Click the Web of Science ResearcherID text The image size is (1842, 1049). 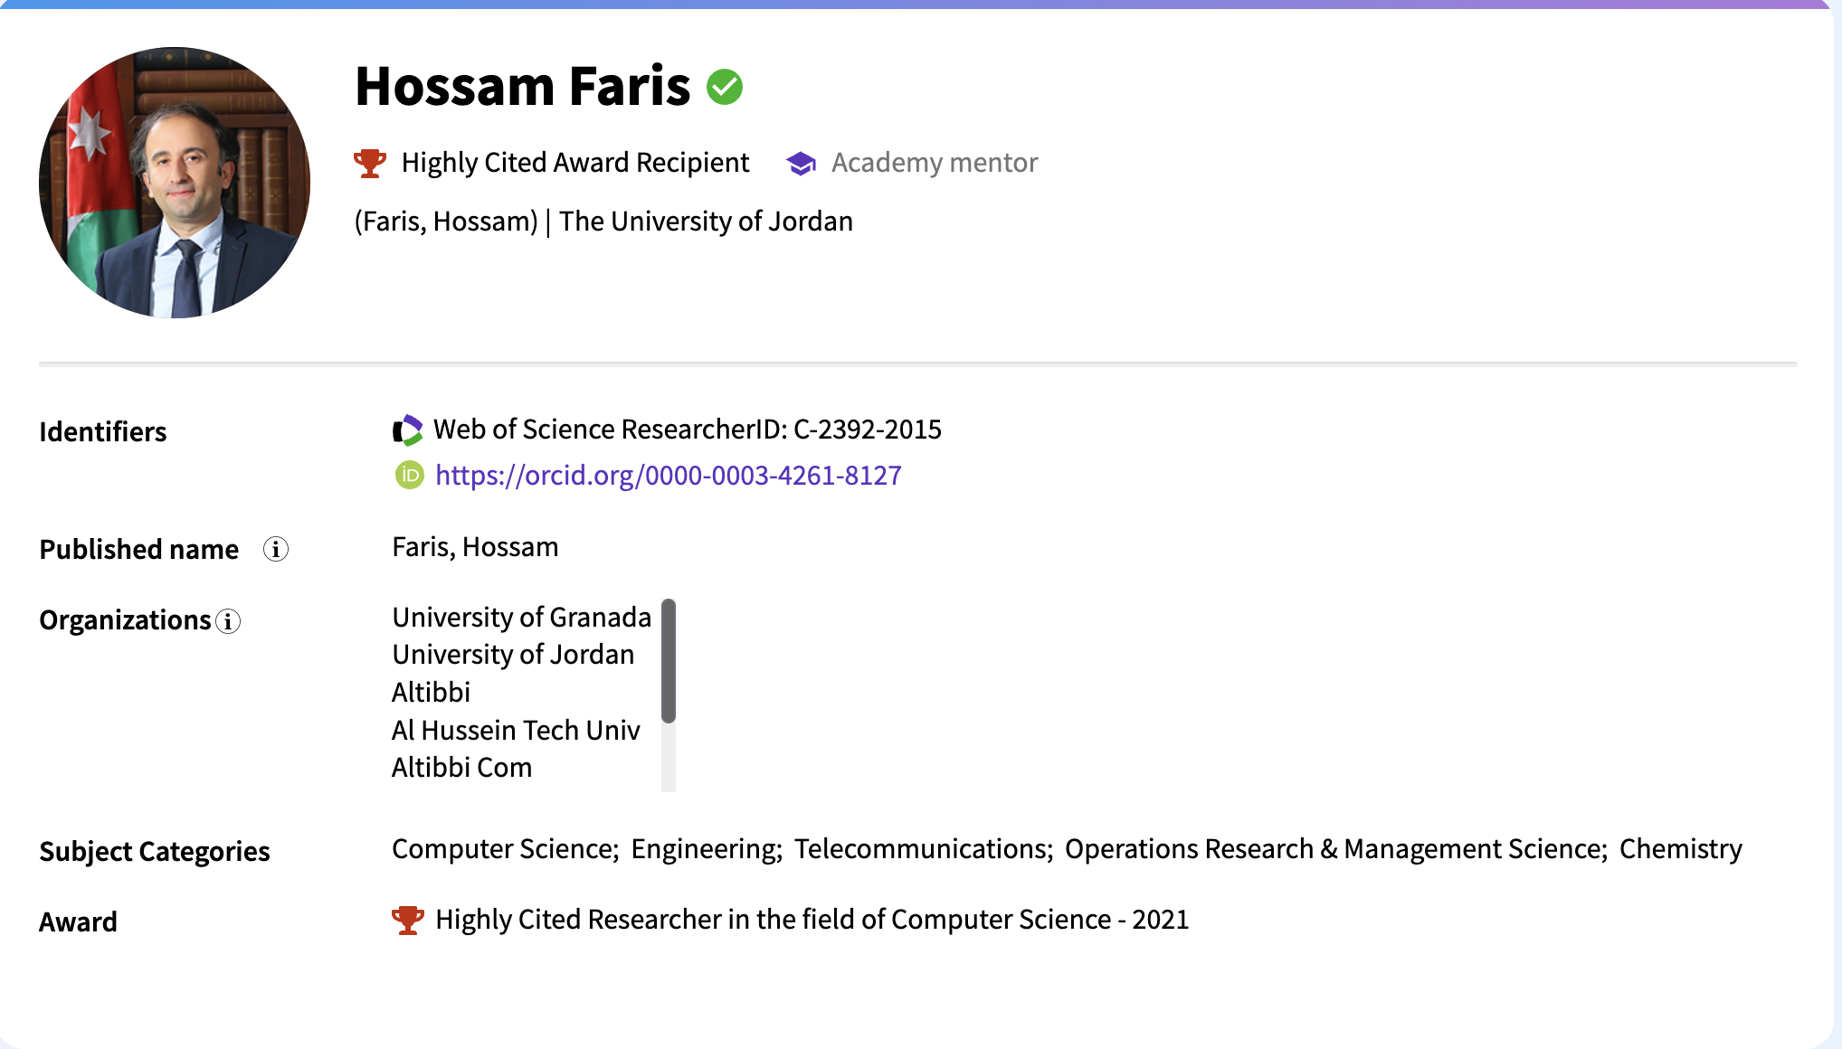click(x=687, y=430)
